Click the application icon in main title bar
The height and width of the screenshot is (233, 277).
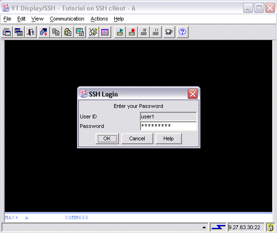click(x=5, y=8)
